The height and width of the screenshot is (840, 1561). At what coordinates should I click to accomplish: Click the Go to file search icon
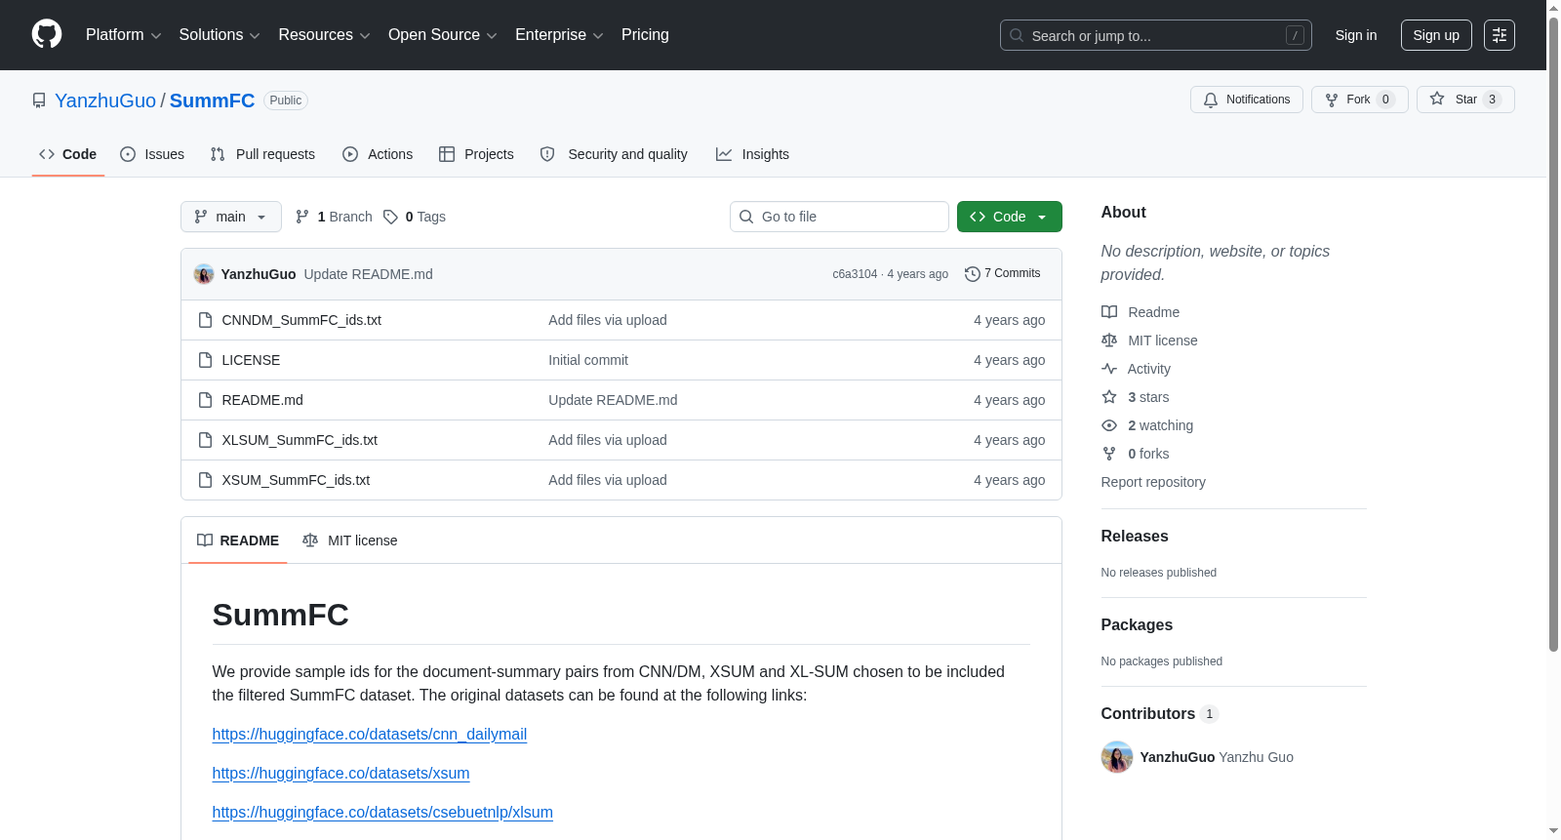[x=746, y=217]
